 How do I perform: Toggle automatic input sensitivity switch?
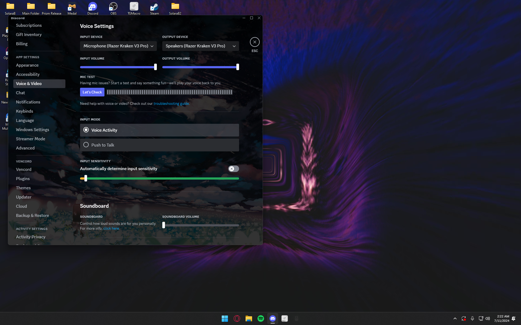[233, 169]
